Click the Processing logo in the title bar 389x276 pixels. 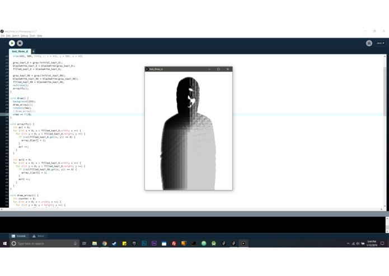(x=2, y=31)
